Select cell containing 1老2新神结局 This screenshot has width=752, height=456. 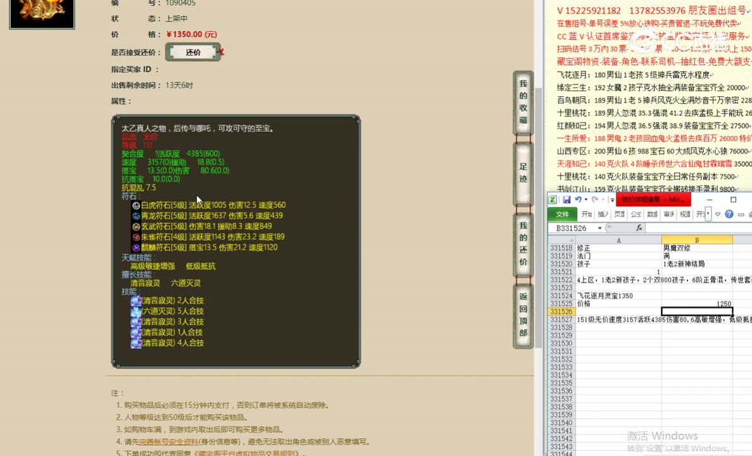(x=697, y=264)
